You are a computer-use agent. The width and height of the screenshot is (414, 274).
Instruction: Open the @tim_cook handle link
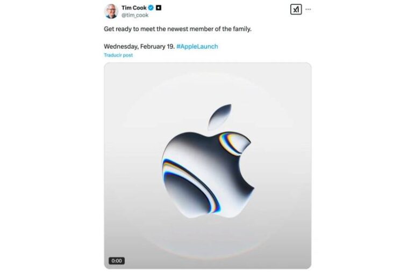[x=135, y=15]
